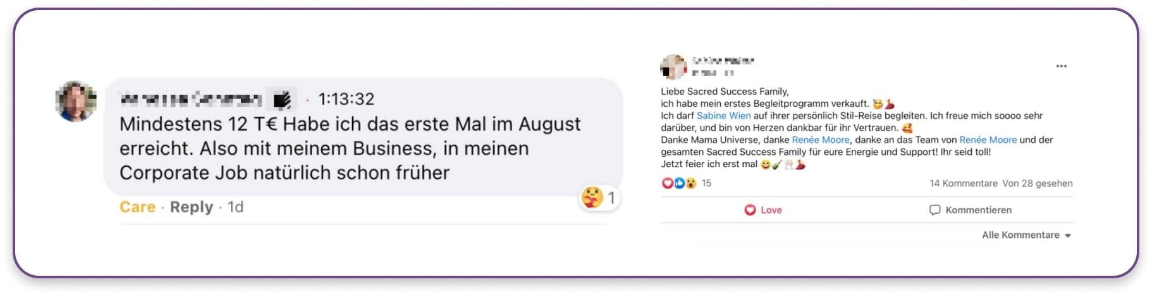Expand the Alle Kommentare dropdown
The height and width of the screenshot is (296, 1152).
point(1026,235)
